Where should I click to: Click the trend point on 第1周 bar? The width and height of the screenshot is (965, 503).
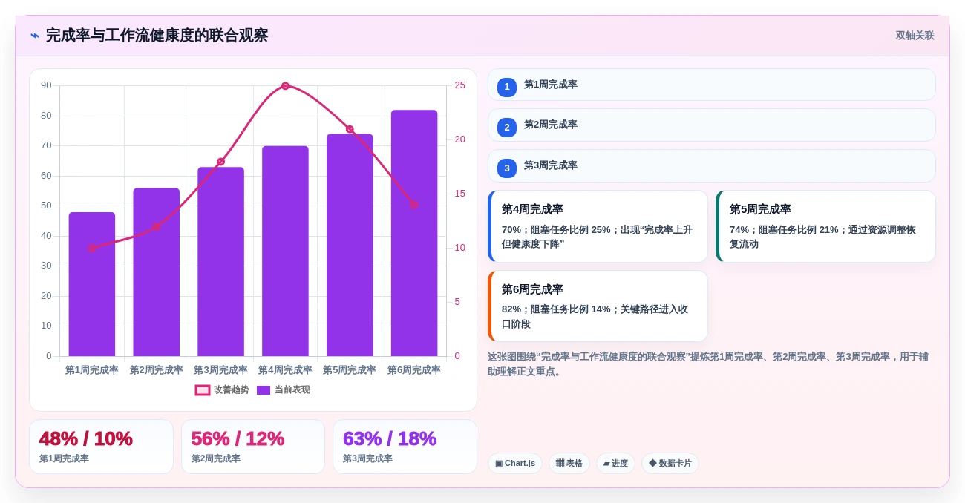point(92,248)
